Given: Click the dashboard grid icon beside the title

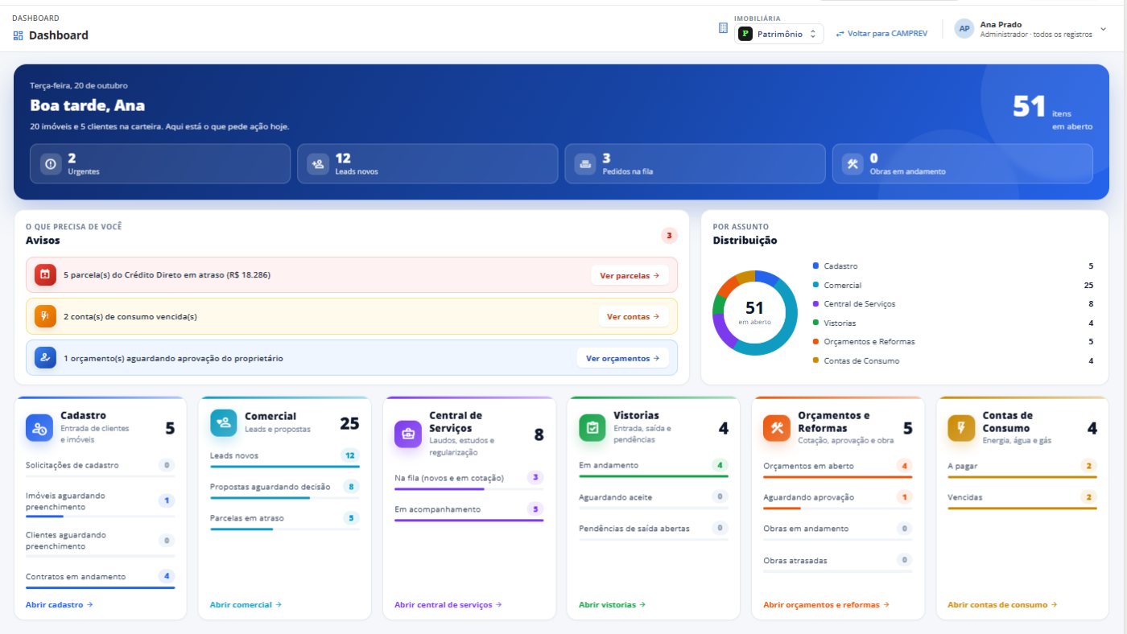Looking at the screenshot, I should [x=19, y=35].
